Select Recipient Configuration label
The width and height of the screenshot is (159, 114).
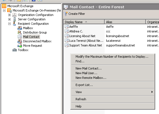click(x=33, y=24)
